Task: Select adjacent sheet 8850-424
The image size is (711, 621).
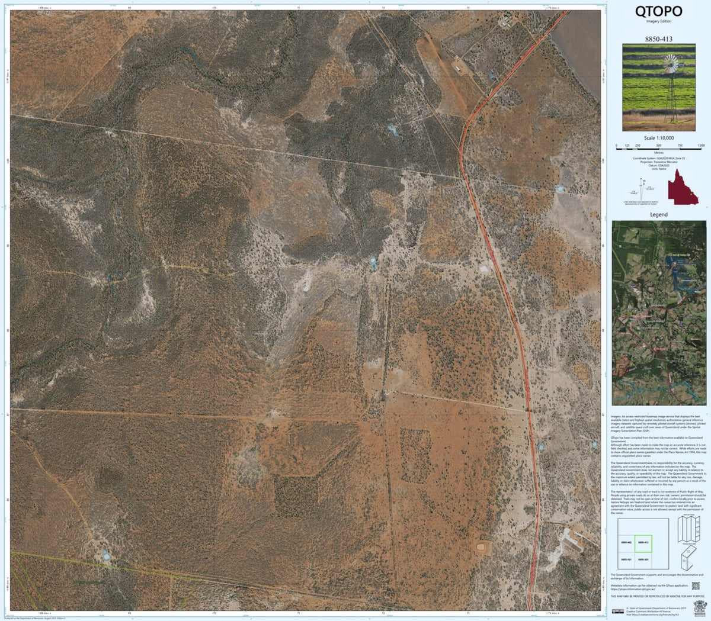Action: [x=643, y=559]
